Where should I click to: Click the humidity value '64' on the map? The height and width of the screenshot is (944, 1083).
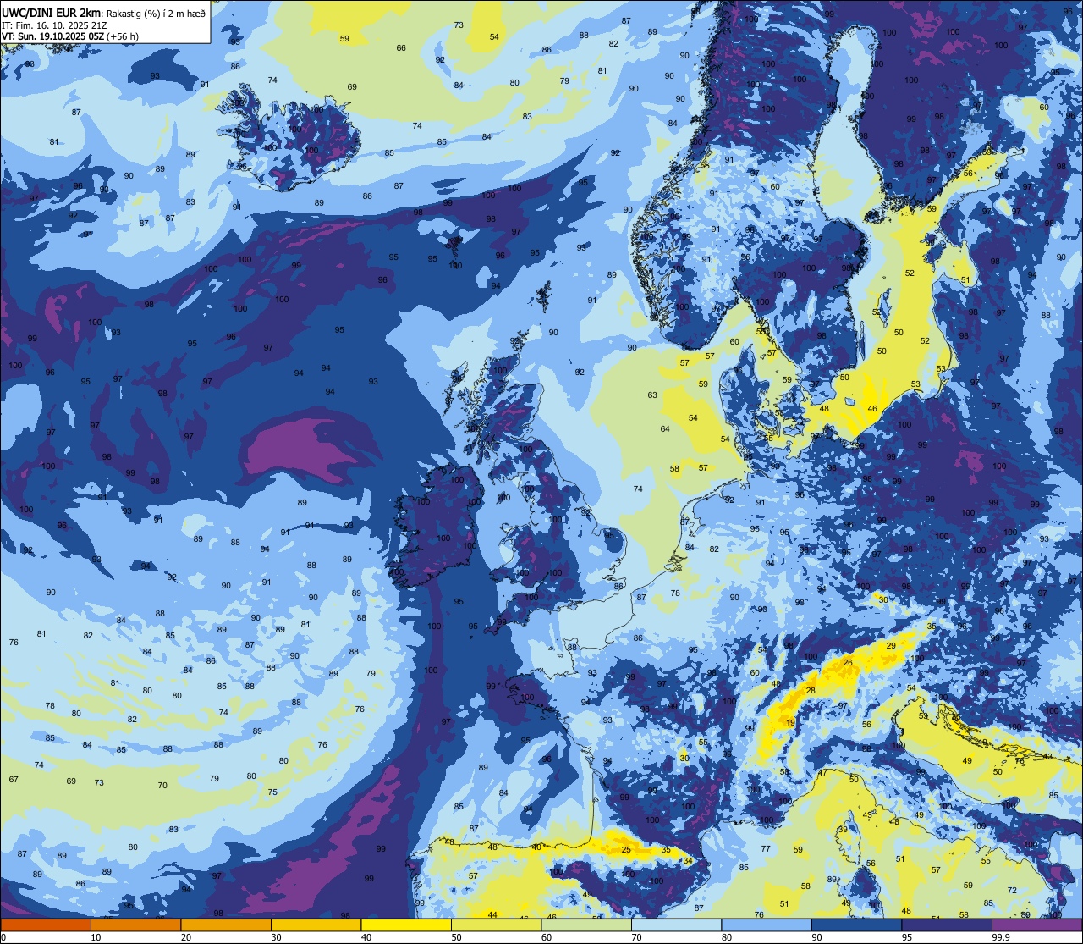coord(665,429)
